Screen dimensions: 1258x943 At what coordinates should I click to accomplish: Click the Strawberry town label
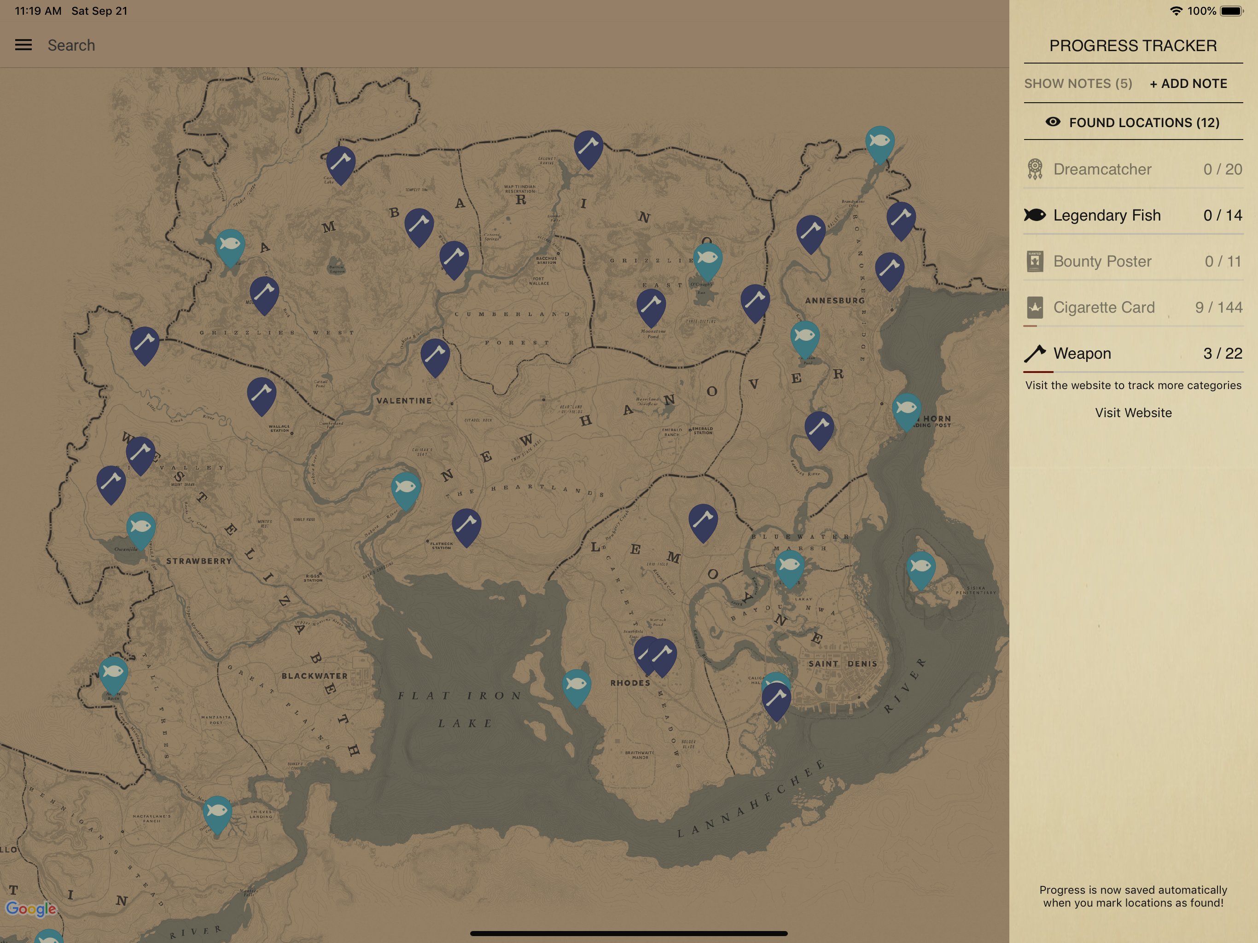click(199, 561)
